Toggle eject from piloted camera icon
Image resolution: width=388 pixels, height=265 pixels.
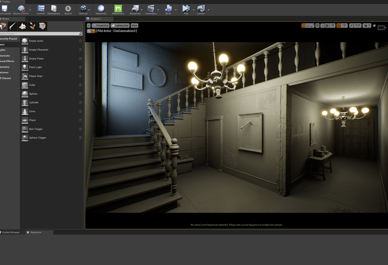pyautogui.click(x=89, y=31)
